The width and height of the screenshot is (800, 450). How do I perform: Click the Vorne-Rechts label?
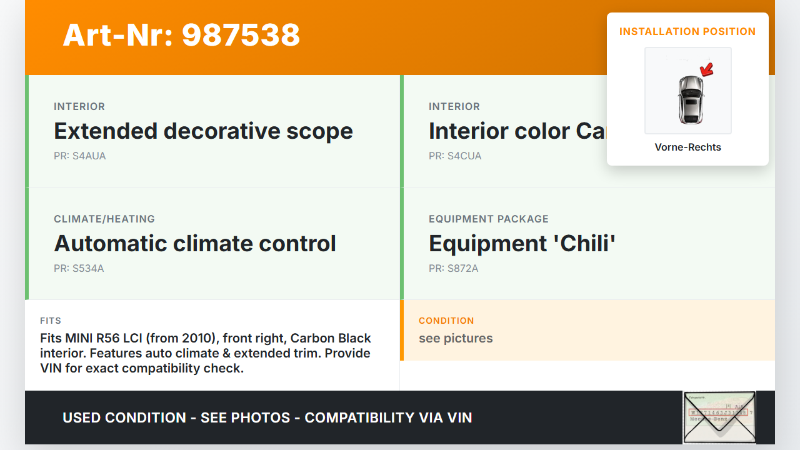tap(687, 147)
